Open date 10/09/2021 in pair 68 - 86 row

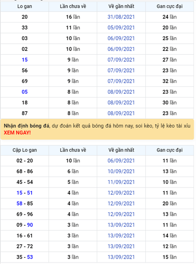click(x=121, y=171)
